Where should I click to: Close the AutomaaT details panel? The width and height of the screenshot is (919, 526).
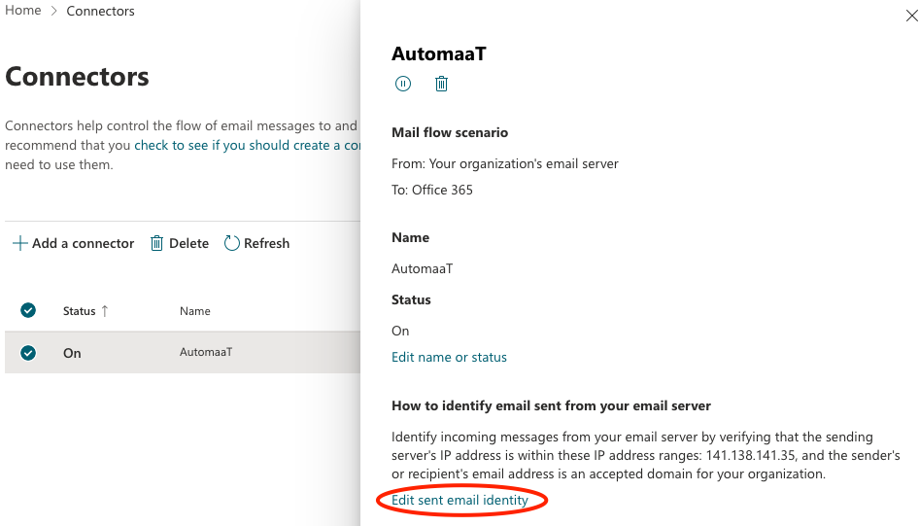click(911, 16)
